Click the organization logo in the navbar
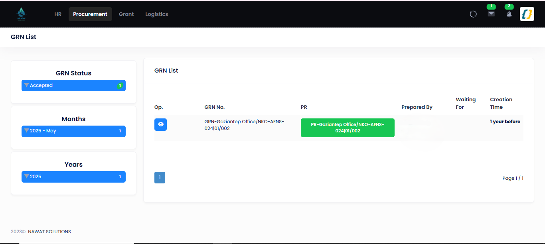This screenshot has width=545, height=244. [x=22, y=14]
